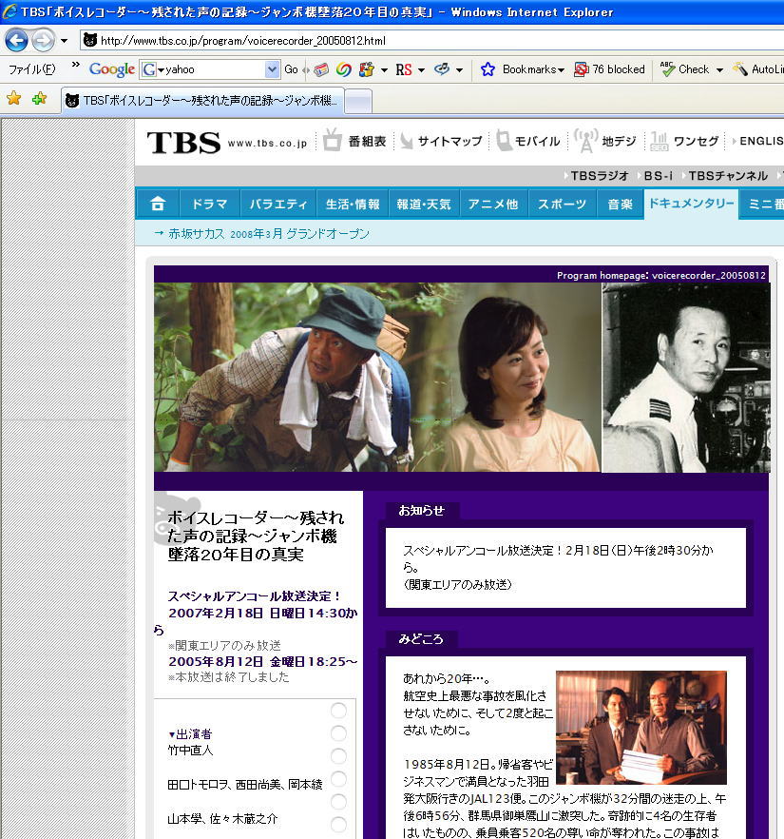Click the cast name 竹中直人
This screenshot has height=839, width=784.
(x=190, y=751)
